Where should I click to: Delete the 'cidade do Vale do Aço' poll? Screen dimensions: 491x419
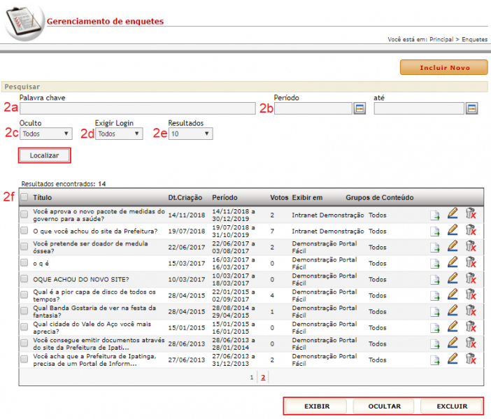[471, 326]
